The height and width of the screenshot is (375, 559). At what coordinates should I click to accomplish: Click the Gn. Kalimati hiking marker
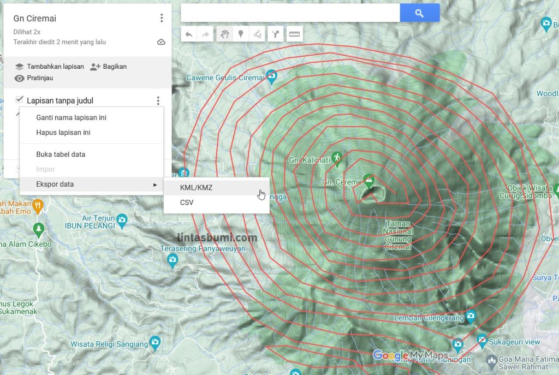tap(337, 159)
